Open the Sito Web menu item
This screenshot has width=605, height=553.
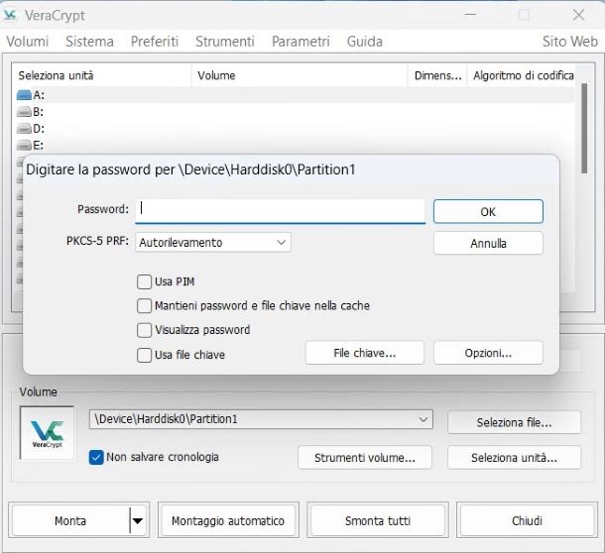pos(570,42)
